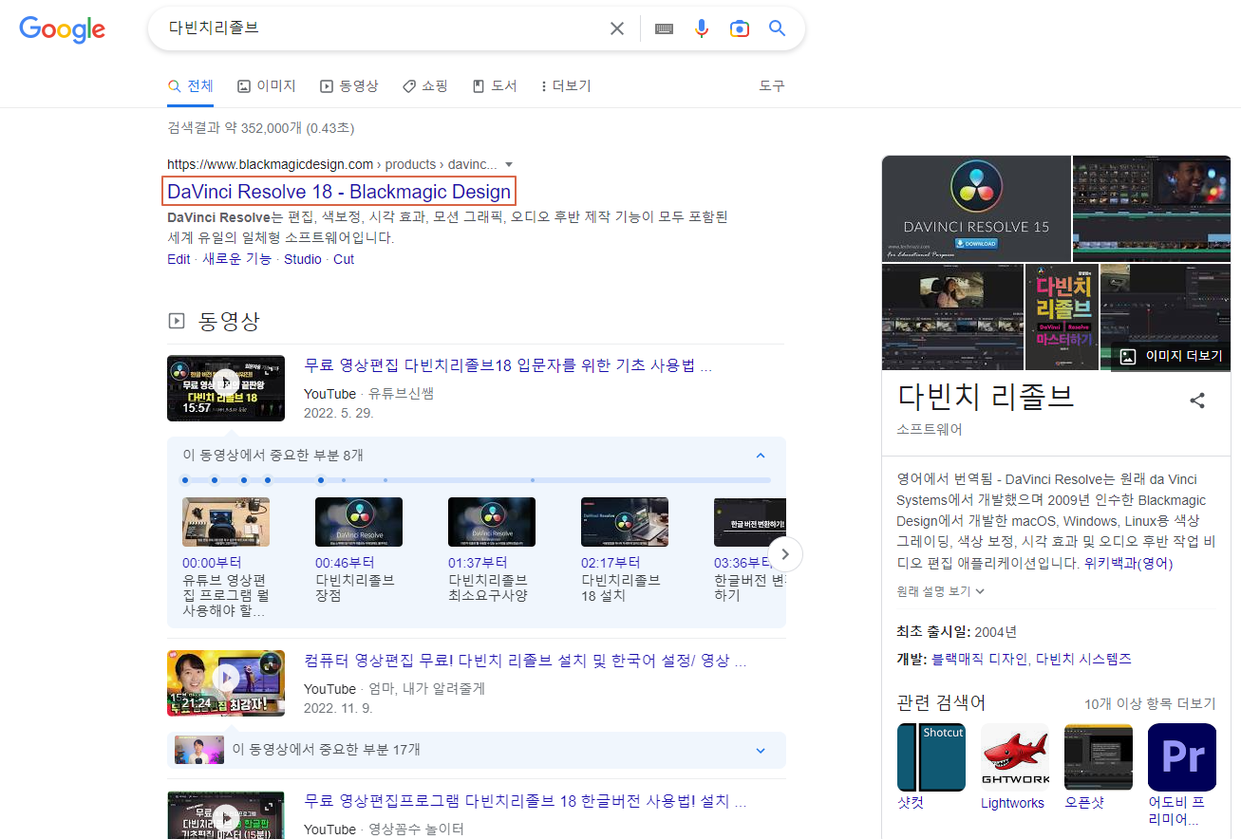Image resolution: width=1241 pixels, height=839 pixels.
Task: Switch to the 쇼핑 tab
Action: pyautogui.click(x=424, y=86)
